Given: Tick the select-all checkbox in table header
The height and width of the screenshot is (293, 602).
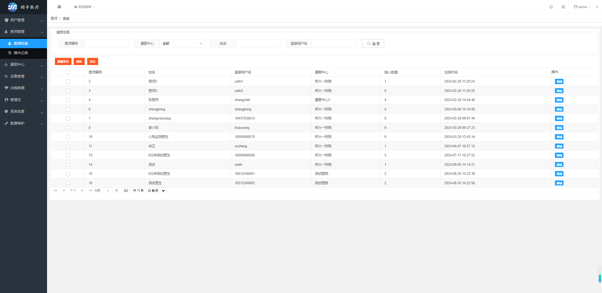Looking at the screenshot, I should coord(68,73).
